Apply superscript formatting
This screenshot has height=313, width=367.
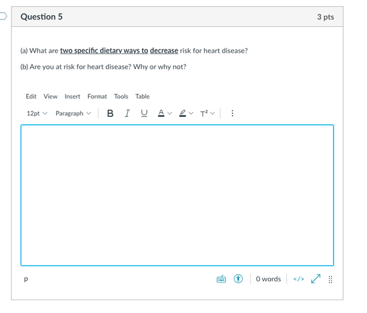coord(204,113)
